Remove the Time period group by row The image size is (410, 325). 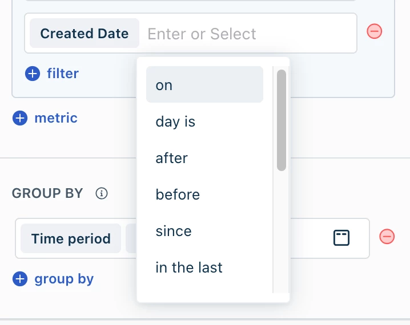[x=387, y=237]
